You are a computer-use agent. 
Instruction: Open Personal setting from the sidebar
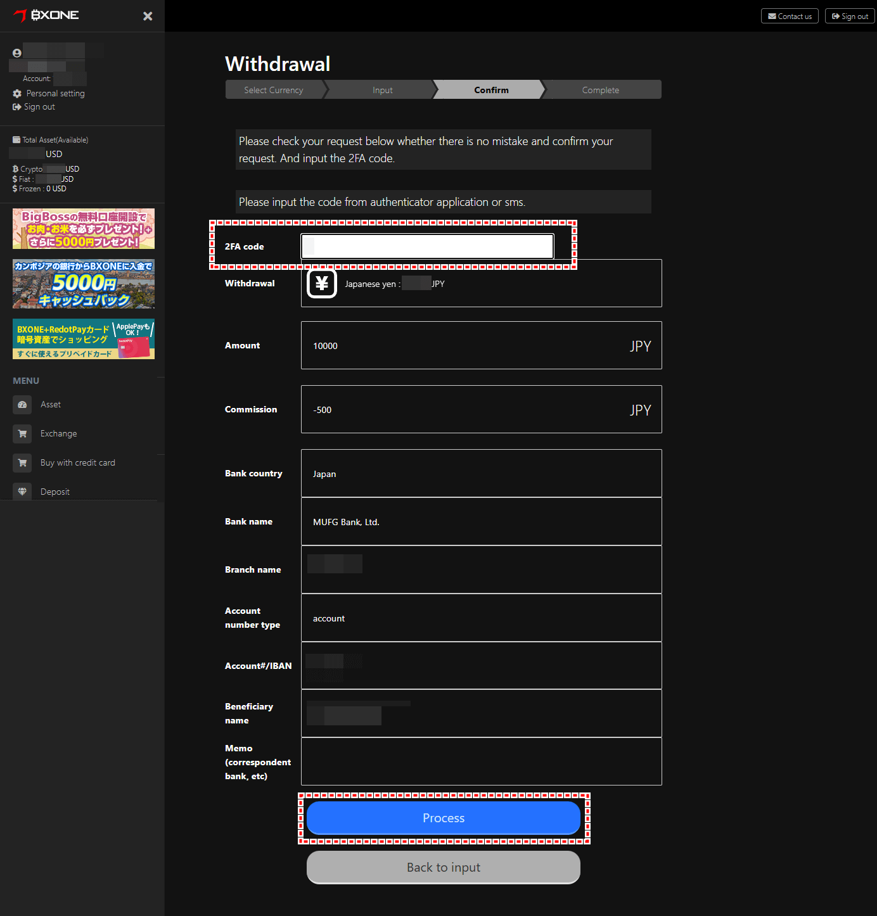(55, 93)
